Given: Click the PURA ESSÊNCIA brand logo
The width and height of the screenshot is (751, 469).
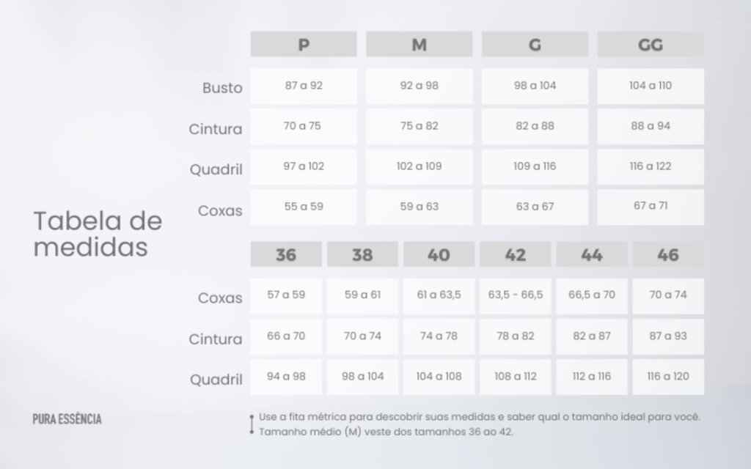Looking at the screenshot, I should pyautogui.click(x=67, y=419).
